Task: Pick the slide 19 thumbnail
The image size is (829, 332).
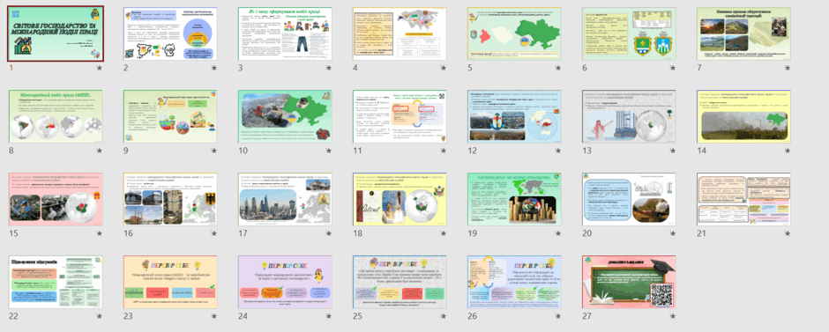Action: pos(514,199)
